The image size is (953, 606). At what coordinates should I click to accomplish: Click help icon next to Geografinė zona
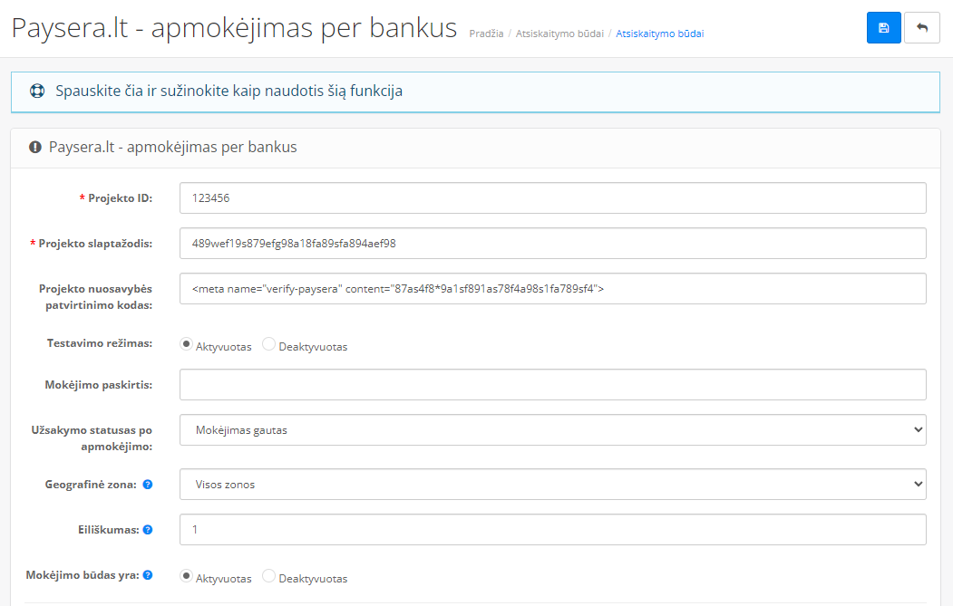(148, 485)
